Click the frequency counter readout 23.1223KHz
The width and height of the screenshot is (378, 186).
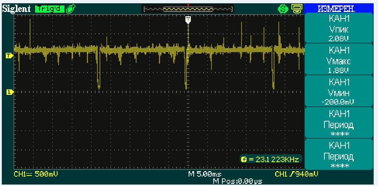click(271, 159)
